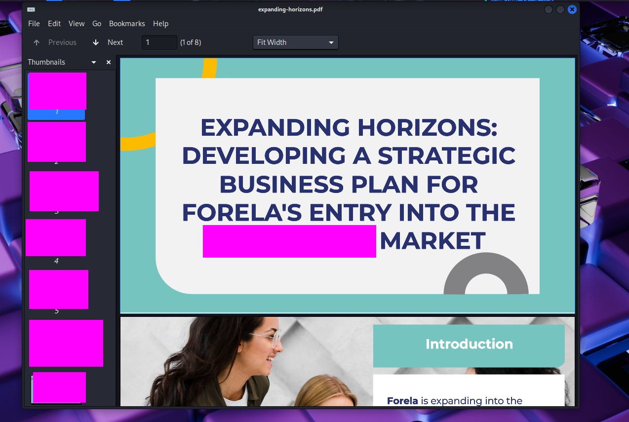This screenshot has height=422, width=629.
Task: Select page 3 thumbnail
Action: [64, 192]
